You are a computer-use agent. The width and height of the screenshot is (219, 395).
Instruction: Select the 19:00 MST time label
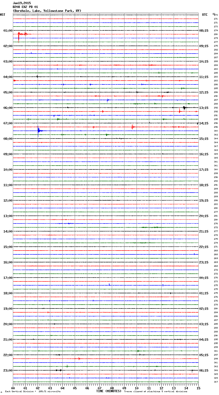(8, 309)
